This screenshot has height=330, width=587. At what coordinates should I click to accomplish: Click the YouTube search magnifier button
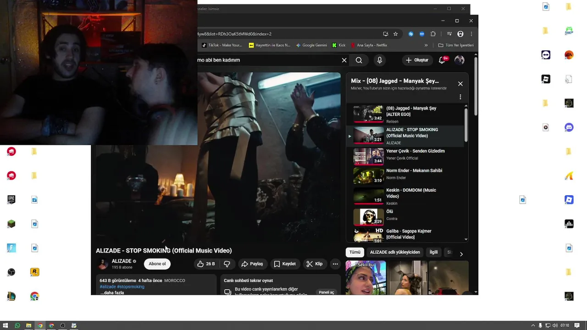point(359,60)
